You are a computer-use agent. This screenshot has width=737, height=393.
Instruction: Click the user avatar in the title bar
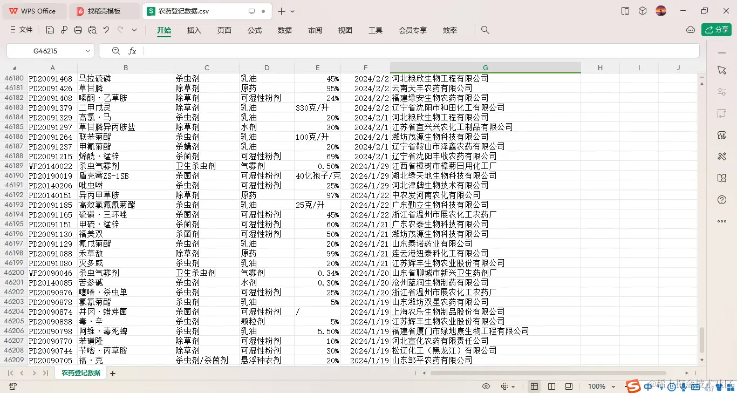[661, 11]
